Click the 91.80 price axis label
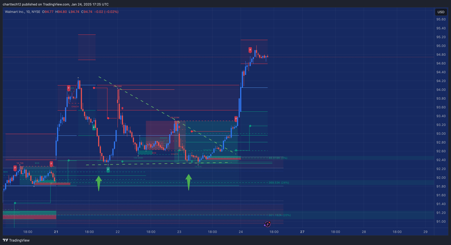 [x=441, y=186]
